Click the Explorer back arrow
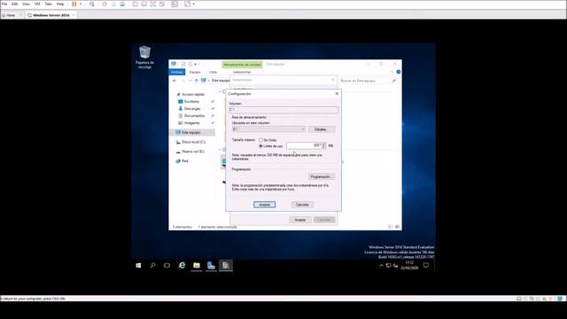The width and height of the screenshot is (567, 319). click(x=175, y=81)
